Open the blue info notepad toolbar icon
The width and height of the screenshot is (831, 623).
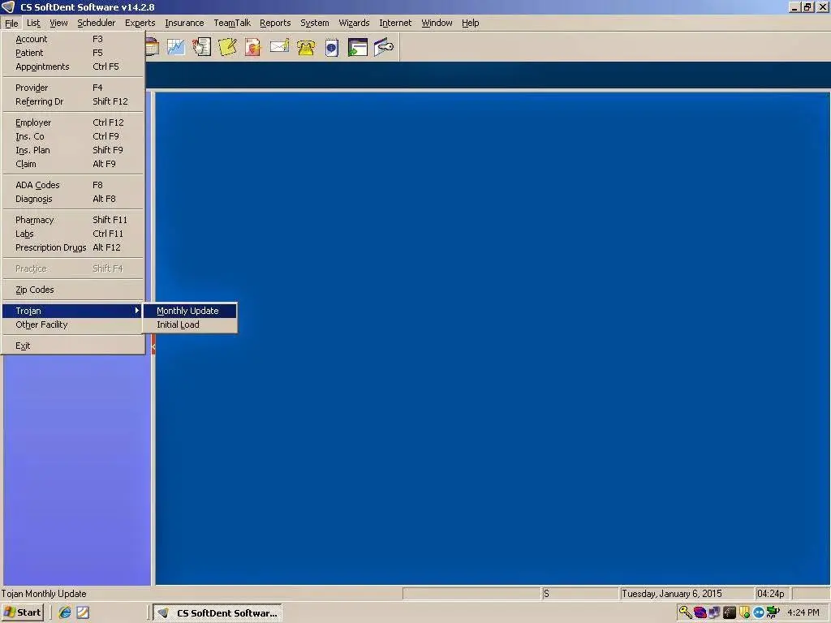coord(332,47)
